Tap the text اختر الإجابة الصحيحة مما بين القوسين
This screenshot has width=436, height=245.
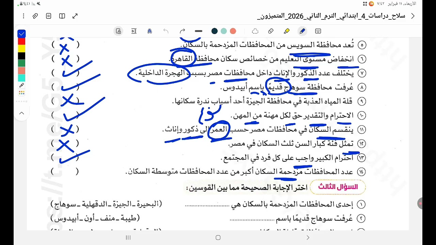247,187
